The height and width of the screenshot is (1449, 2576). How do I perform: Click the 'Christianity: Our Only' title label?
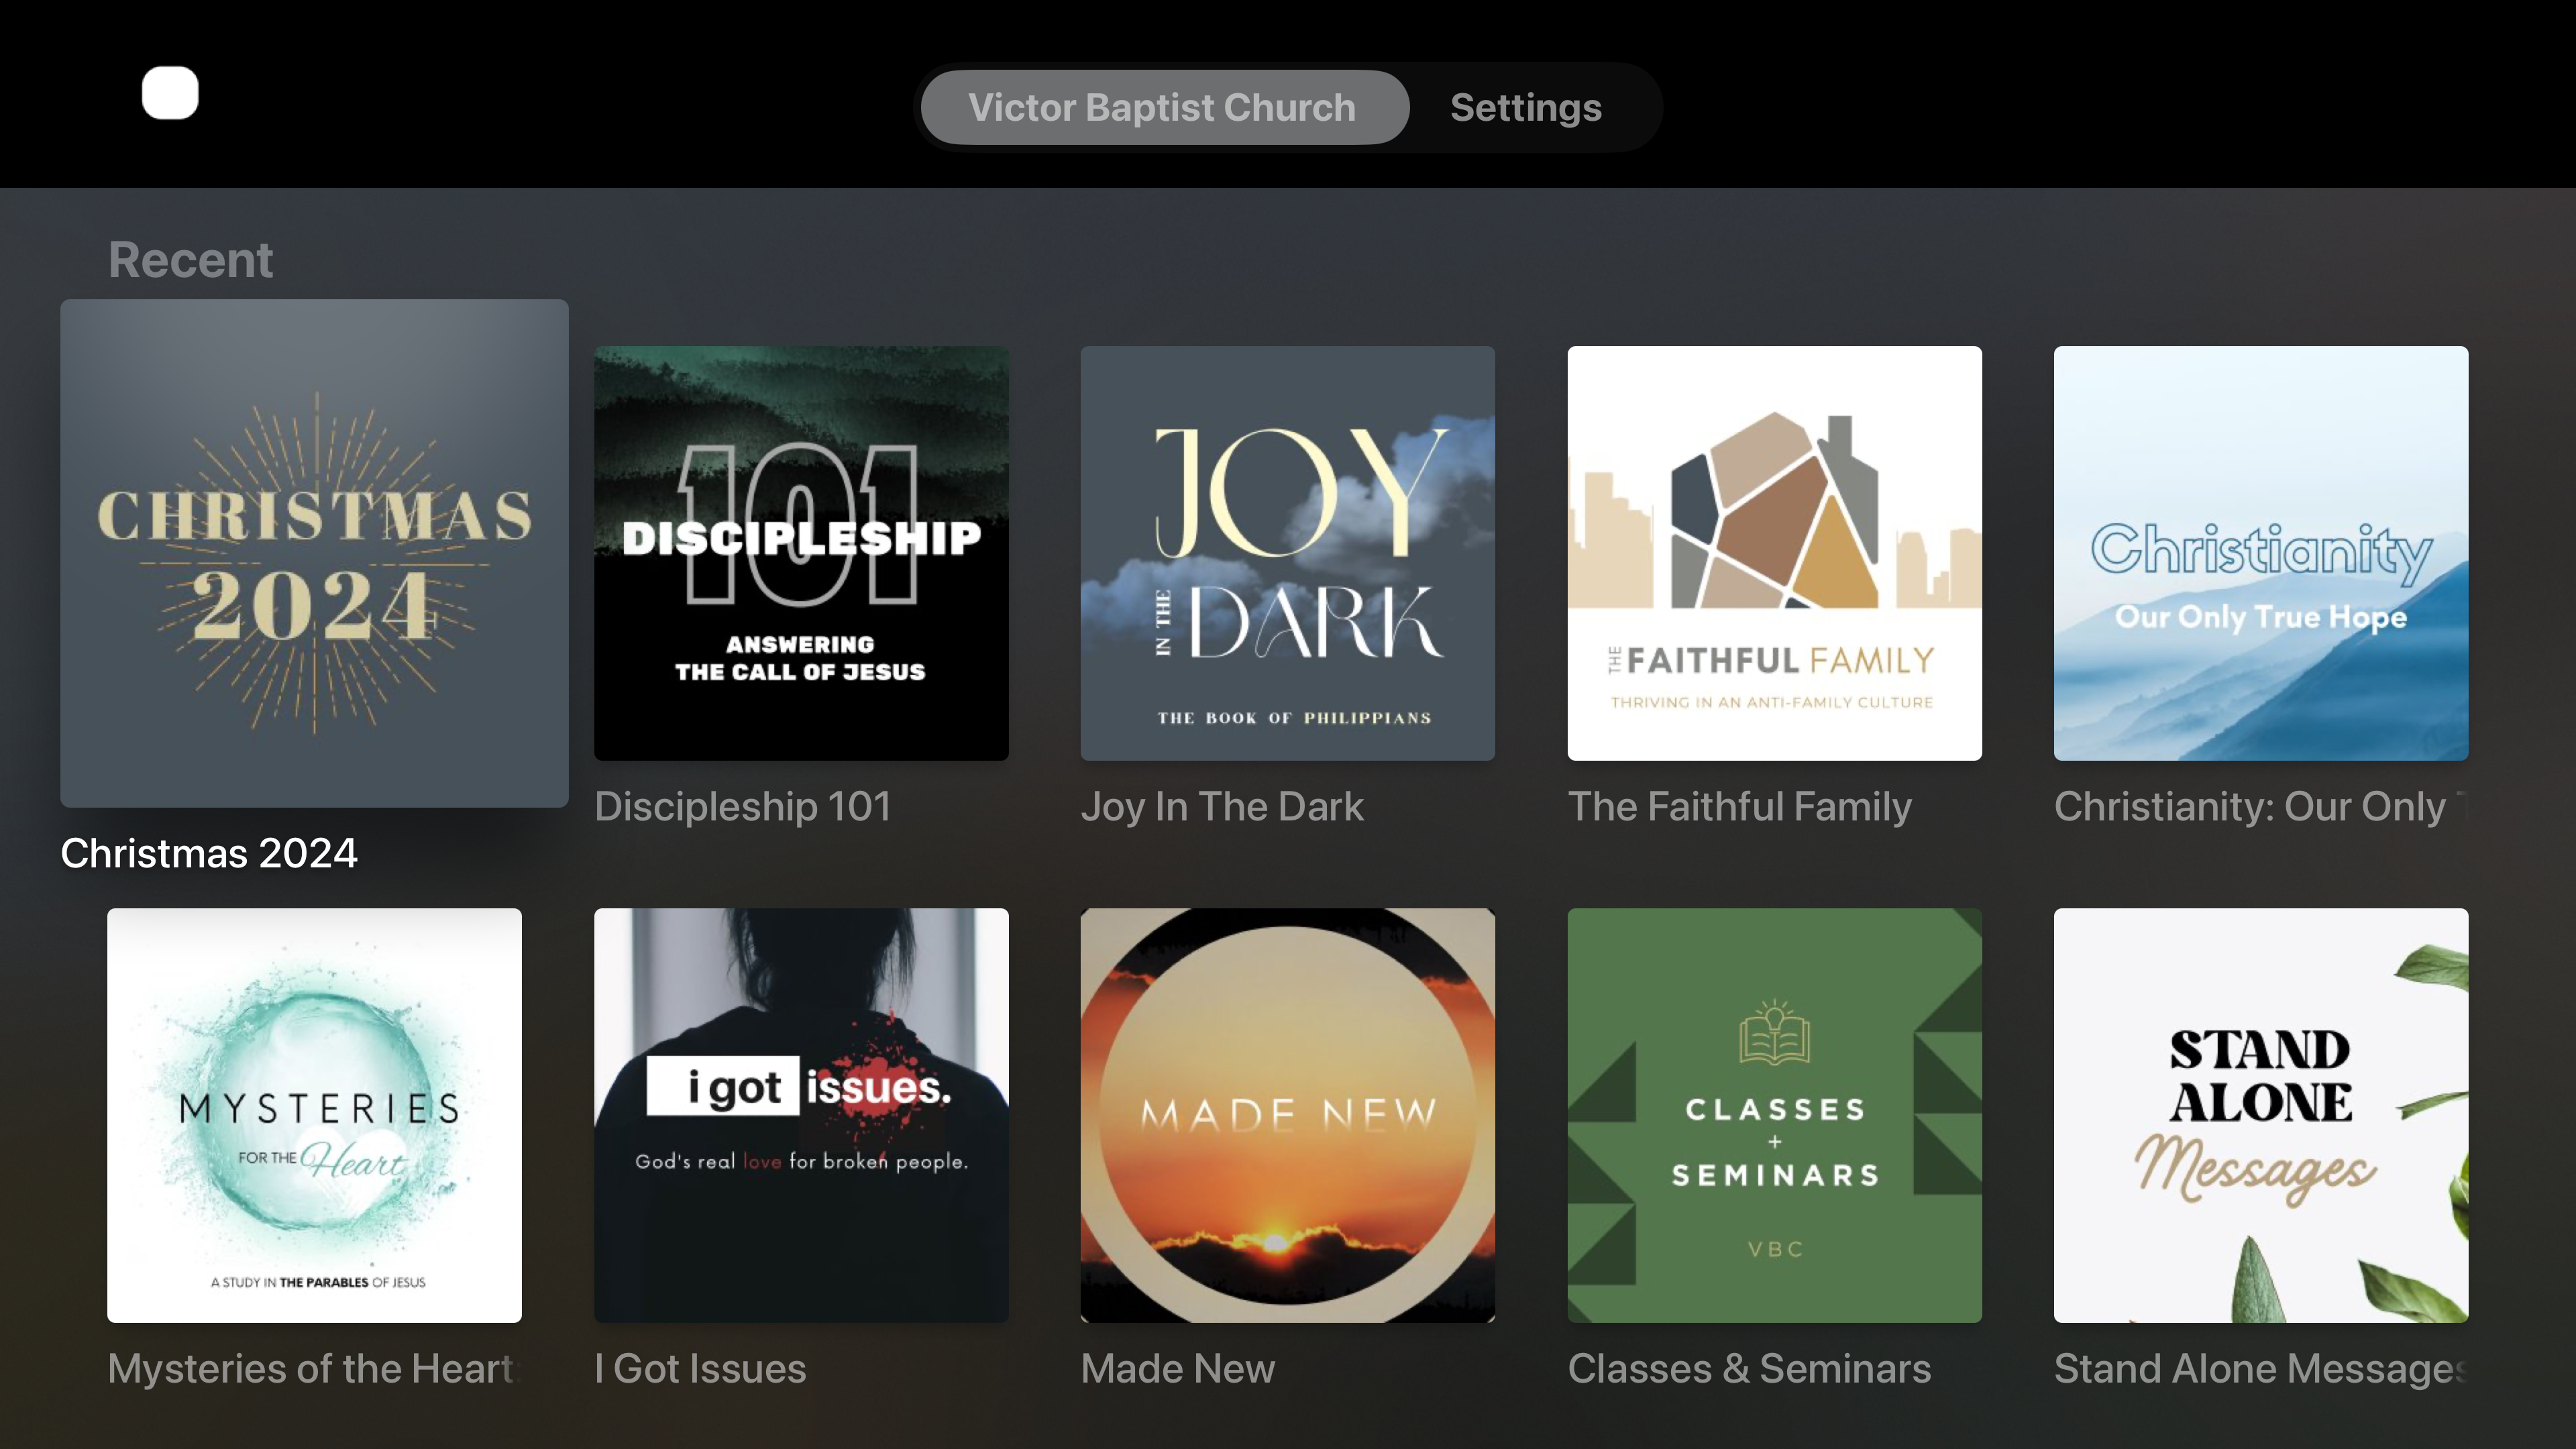point(2261,806)
